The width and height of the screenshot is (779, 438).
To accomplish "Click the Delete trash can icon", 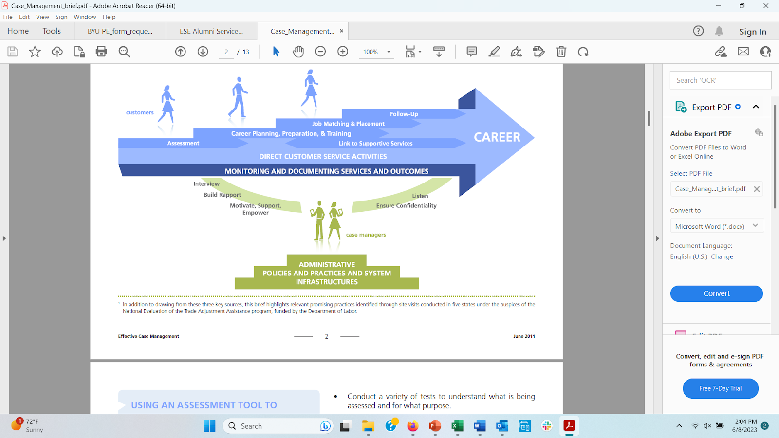I will (x=561, y=52).
